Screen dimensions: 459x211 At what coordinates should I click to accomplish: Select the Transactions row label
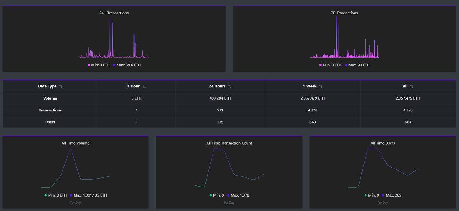tap(50, 110)
